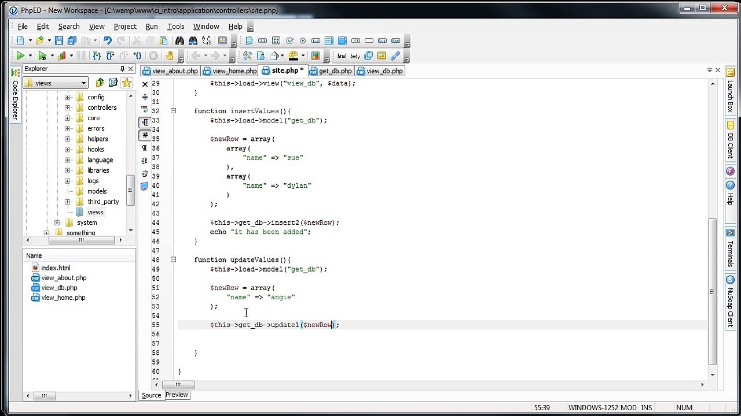This screenshot has width=741, height=416.
Task: Click the hand breakpoint icon
Action: click(169, 56)
